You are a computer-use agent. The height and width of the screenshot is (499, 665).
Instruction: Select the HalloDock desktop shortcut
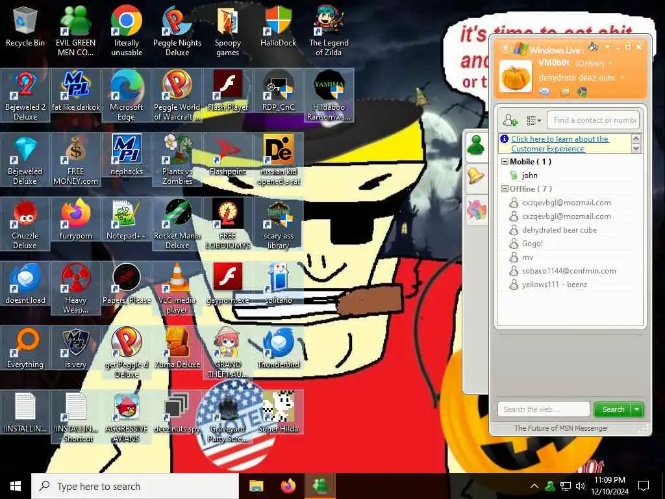tap(278, 27)
